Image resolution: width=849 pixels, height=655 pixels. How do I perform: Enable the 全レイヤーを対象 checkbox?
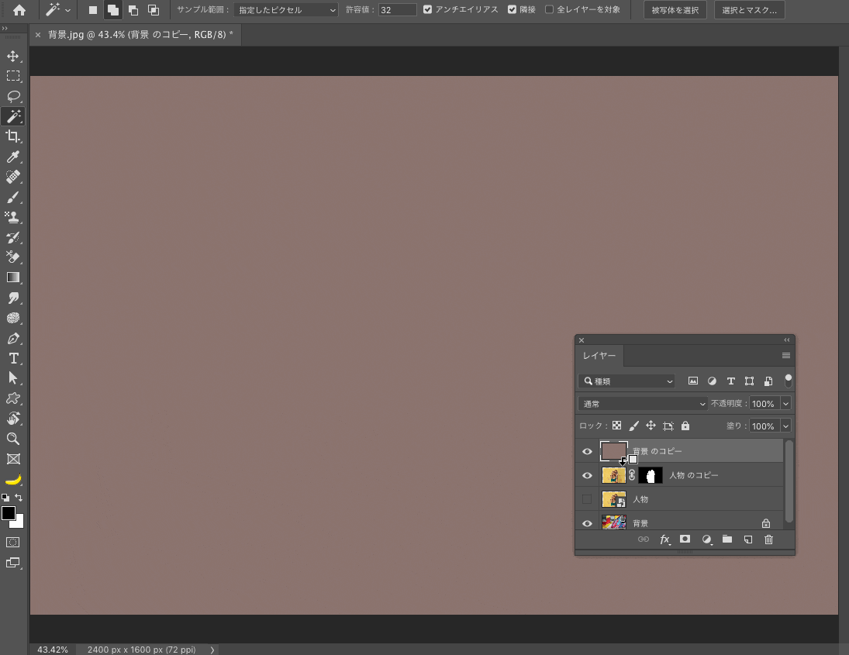pyautogui.click(x=549, y=9)
